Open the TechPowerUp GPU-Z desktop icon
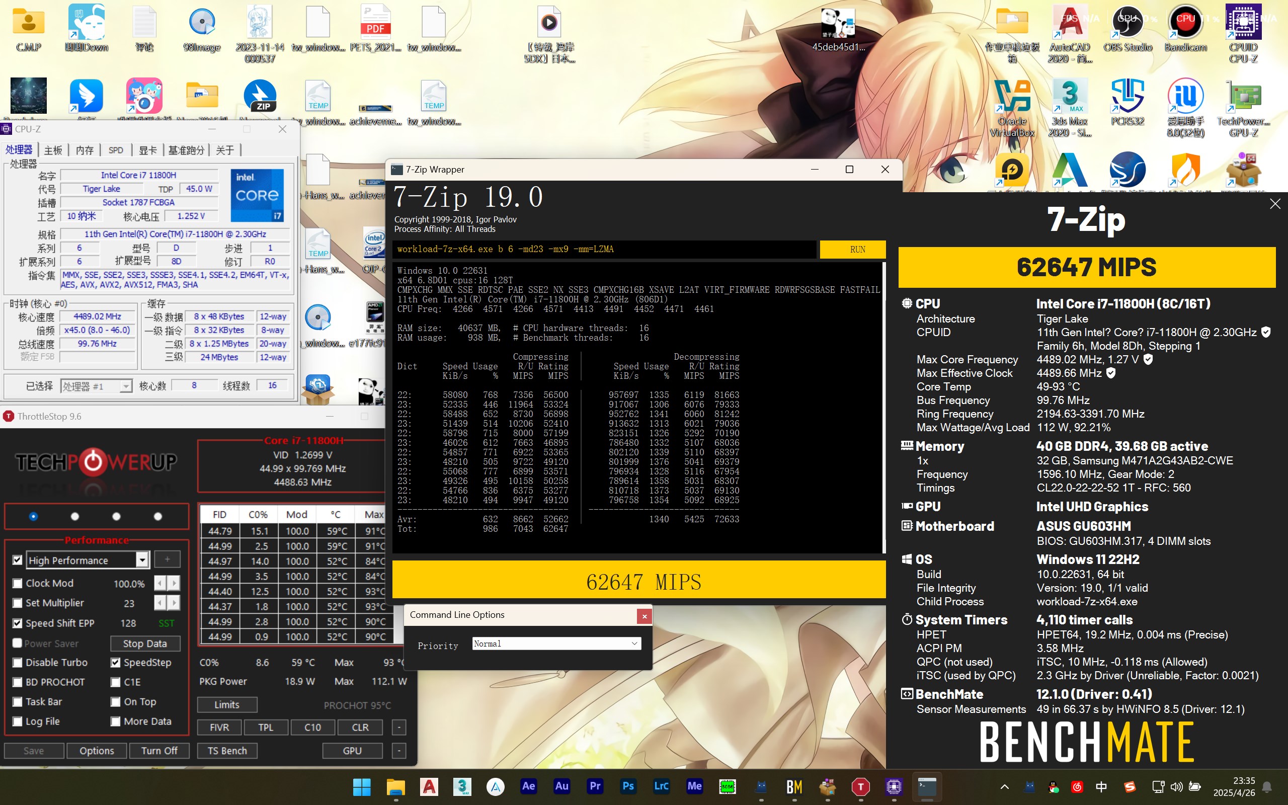The image size is (1288, 805). click(1243, 108)
